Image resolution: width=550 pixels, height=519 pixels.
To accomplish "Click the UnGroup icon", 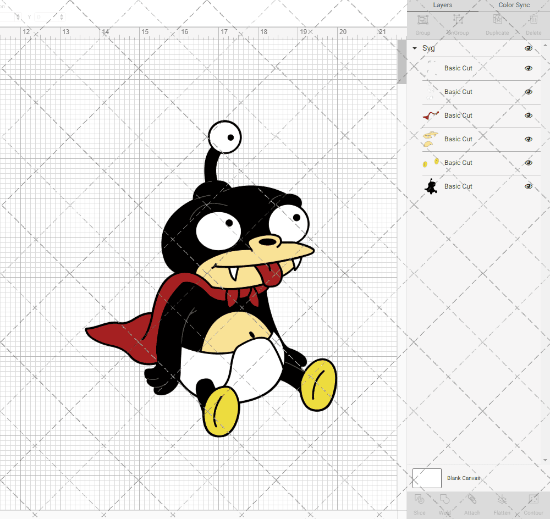I will (x=458, y=20).
